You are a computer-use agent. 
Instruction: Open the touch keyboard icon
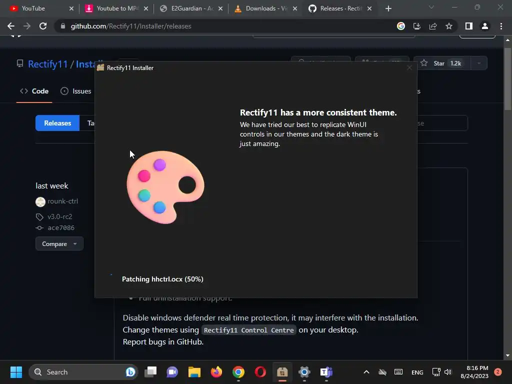click(x=398, y=372)
